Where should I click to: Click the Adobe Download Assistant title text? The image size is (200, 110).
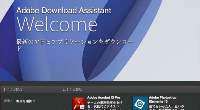coord(64,10)
